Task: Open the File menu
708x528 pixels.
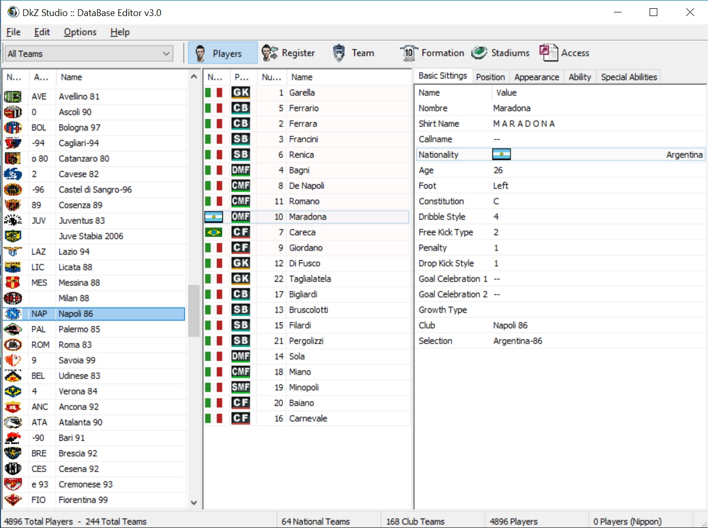Action: pyautogui.click(x=13, y=32)
